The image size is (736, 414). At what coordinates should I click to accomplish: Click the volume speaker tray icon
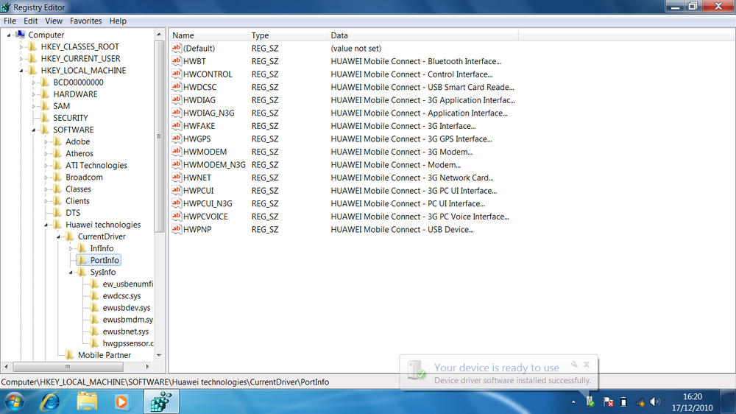coord(654,401)
